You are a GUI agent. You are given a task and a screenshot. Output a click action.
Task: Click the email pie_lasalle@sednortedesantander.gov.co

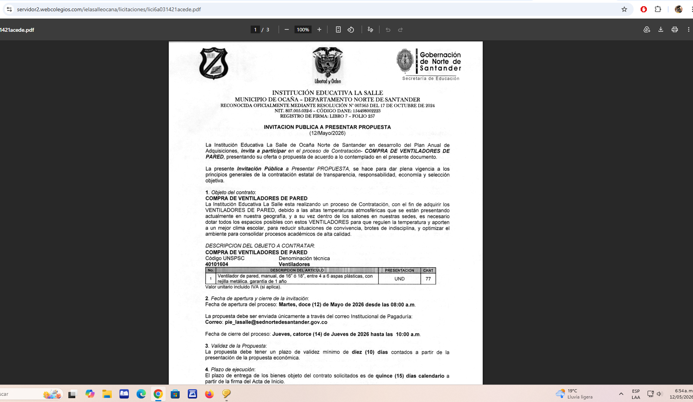tap(276, 322)
